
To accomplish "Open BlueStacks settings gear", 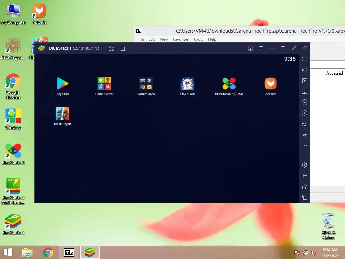I will [305, 165].
